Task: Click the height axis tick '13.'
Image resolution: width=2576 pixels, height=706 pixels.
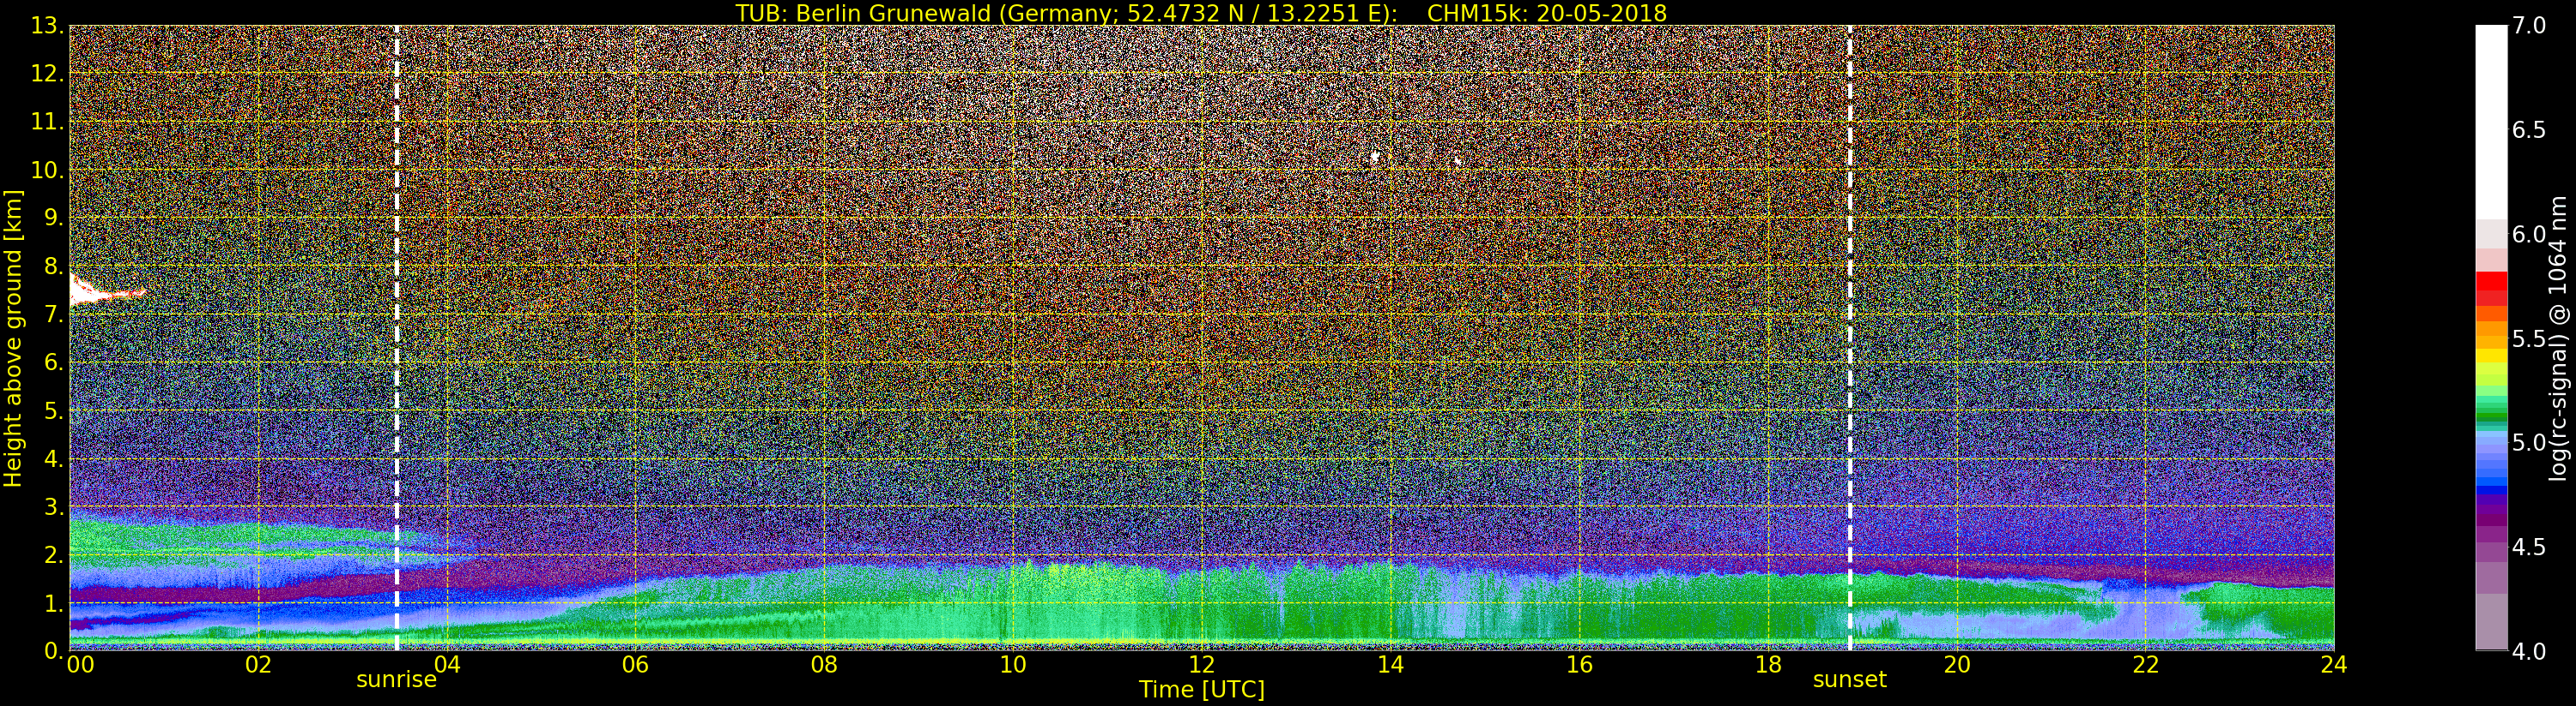Action: (47, 25)
